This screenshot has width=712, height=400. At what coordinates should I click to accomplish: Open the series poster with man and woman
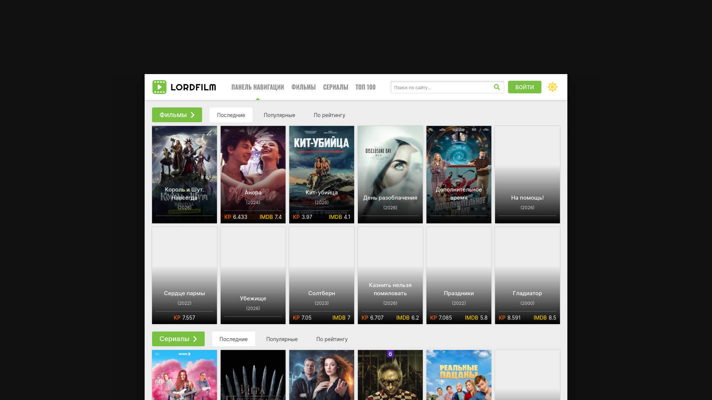(322, 375)
